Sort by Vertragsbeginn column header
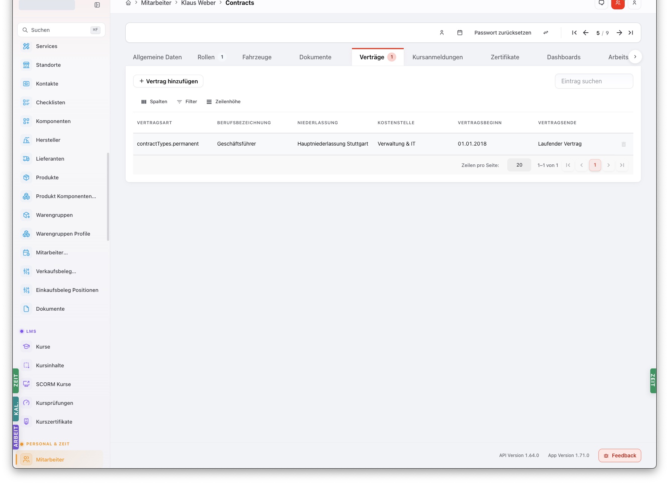 (480, 123)
